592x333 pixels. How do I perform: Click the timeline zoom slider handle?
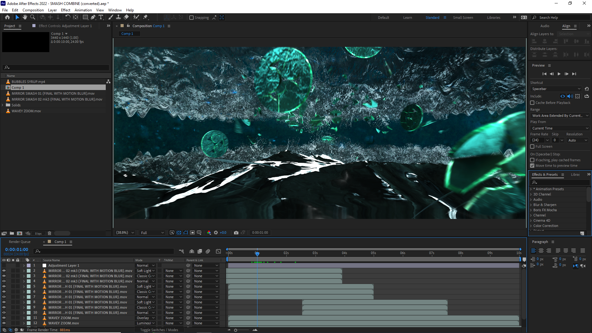point(236,330)
